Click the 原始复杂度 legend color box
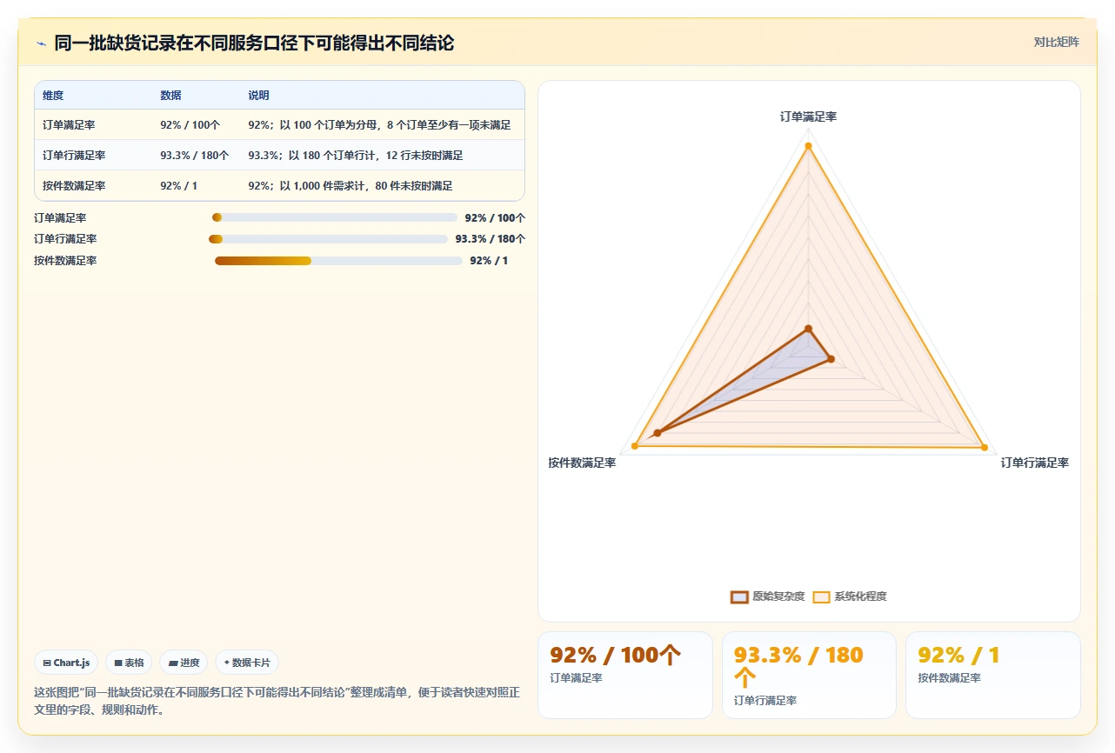 click(x=739, y=596)
